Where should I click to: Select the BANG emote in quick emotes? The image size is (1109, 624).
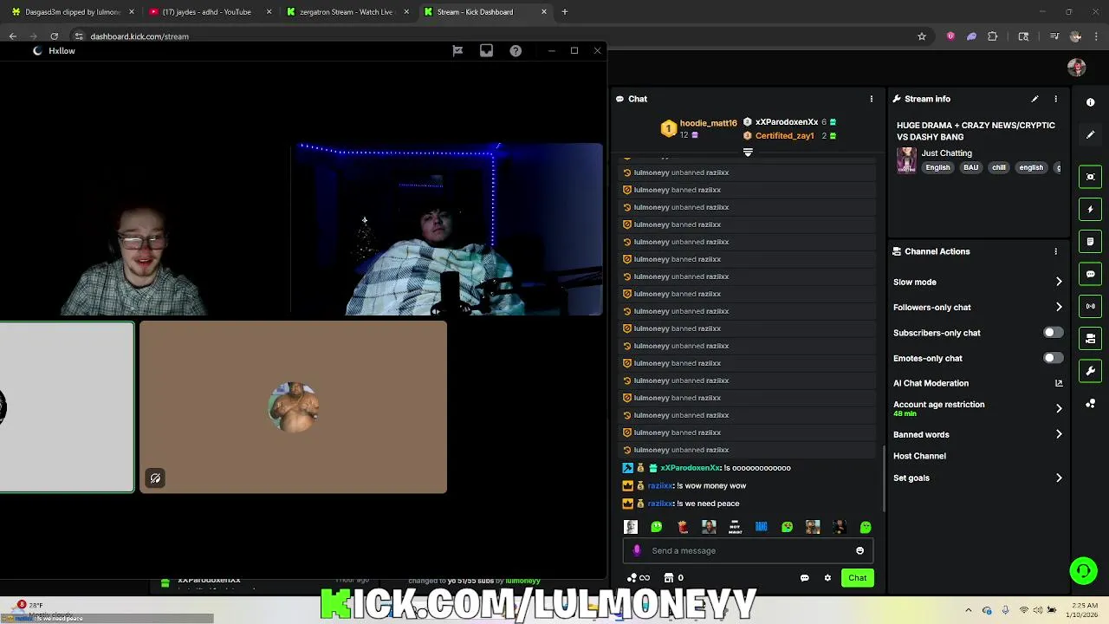point(761,527)
